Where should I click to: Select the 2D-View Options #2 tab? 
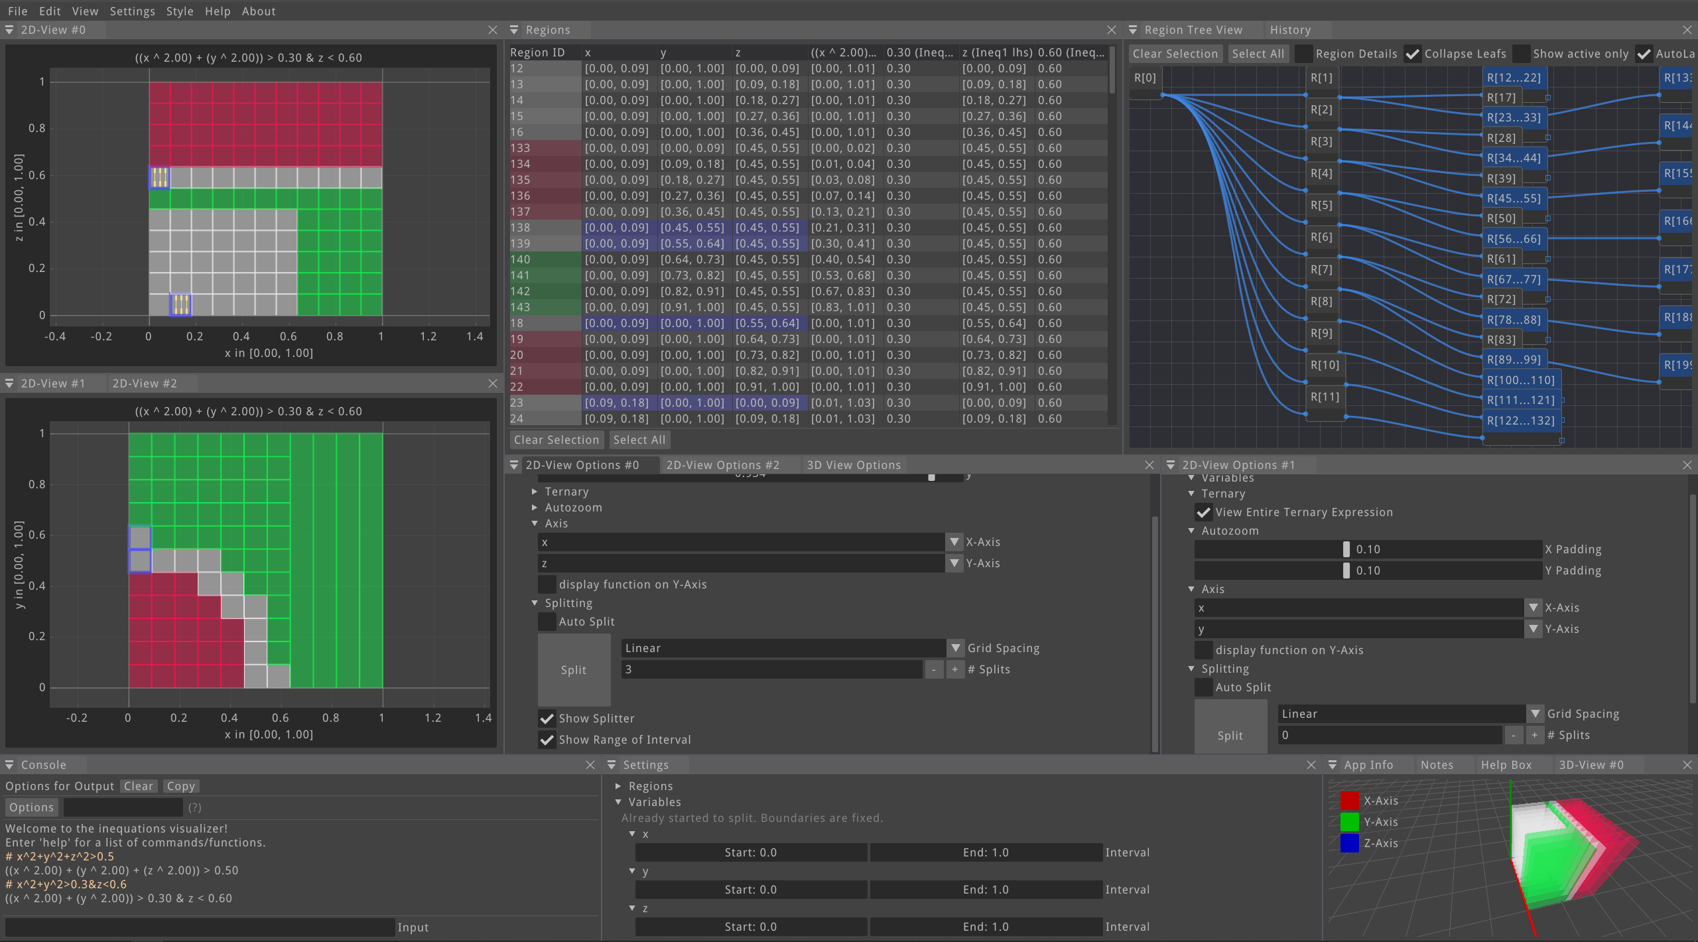tap(722, 464)
